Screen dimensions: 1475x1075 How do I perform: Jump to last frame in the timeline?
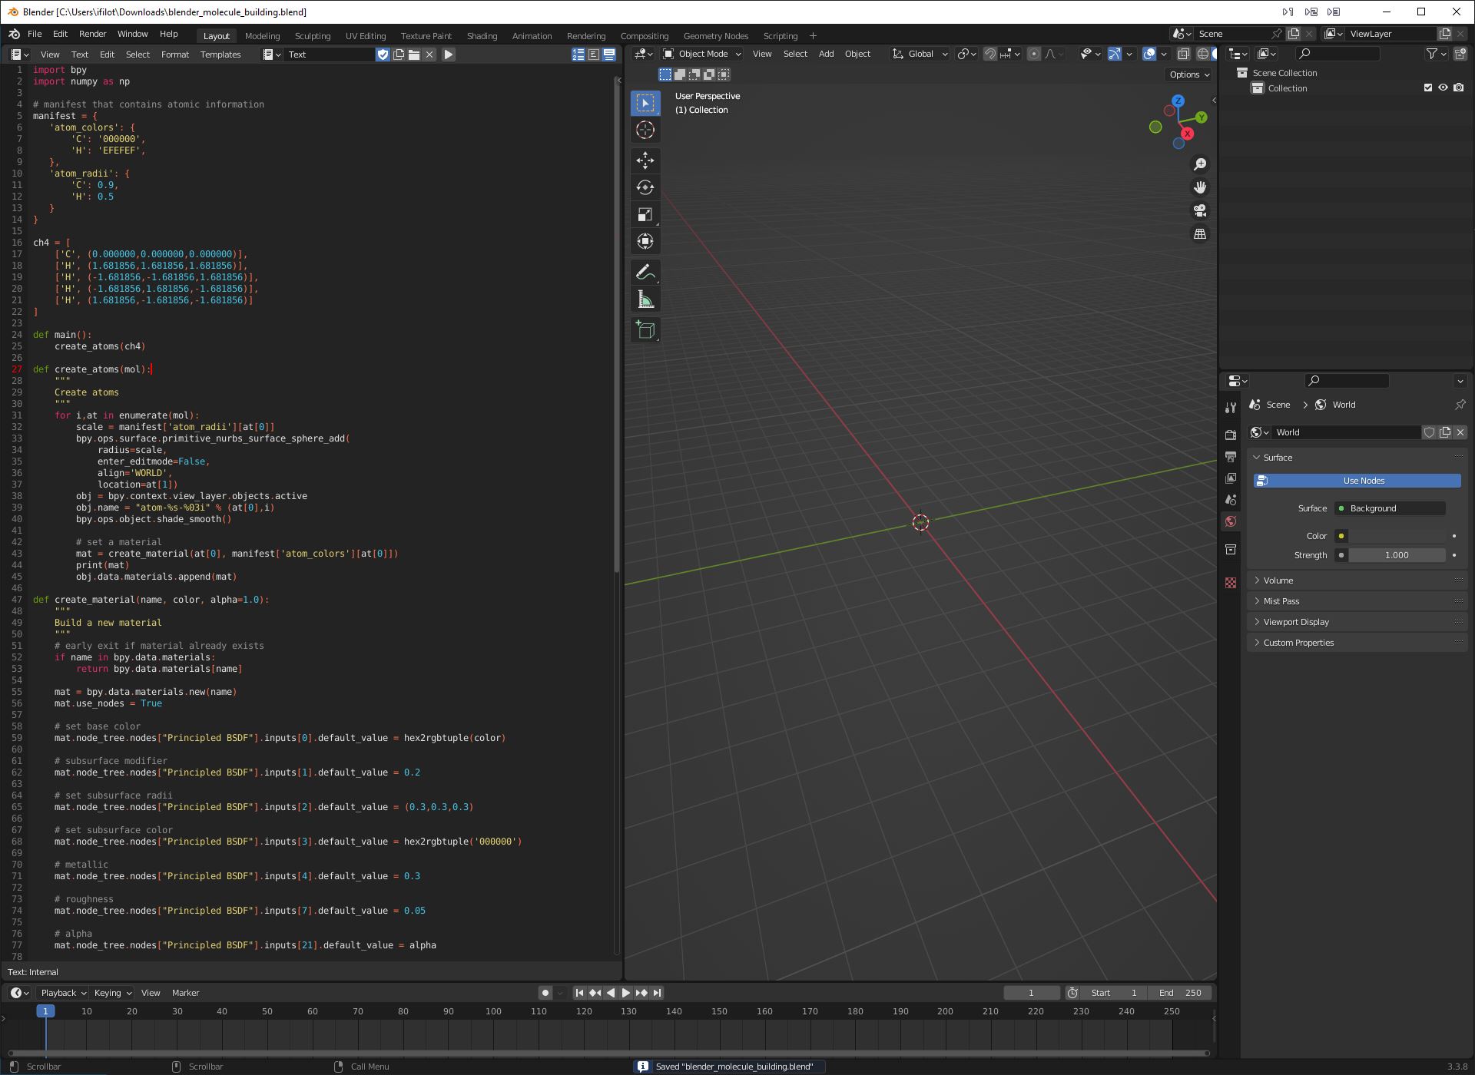658,992
